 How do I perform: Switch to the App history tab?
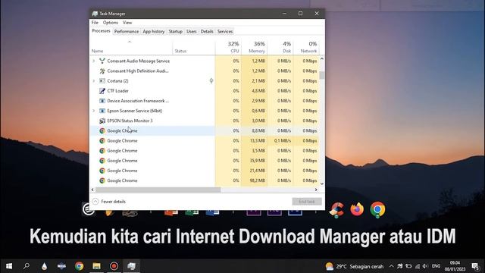pyautogui.click(x=153, y=32)
